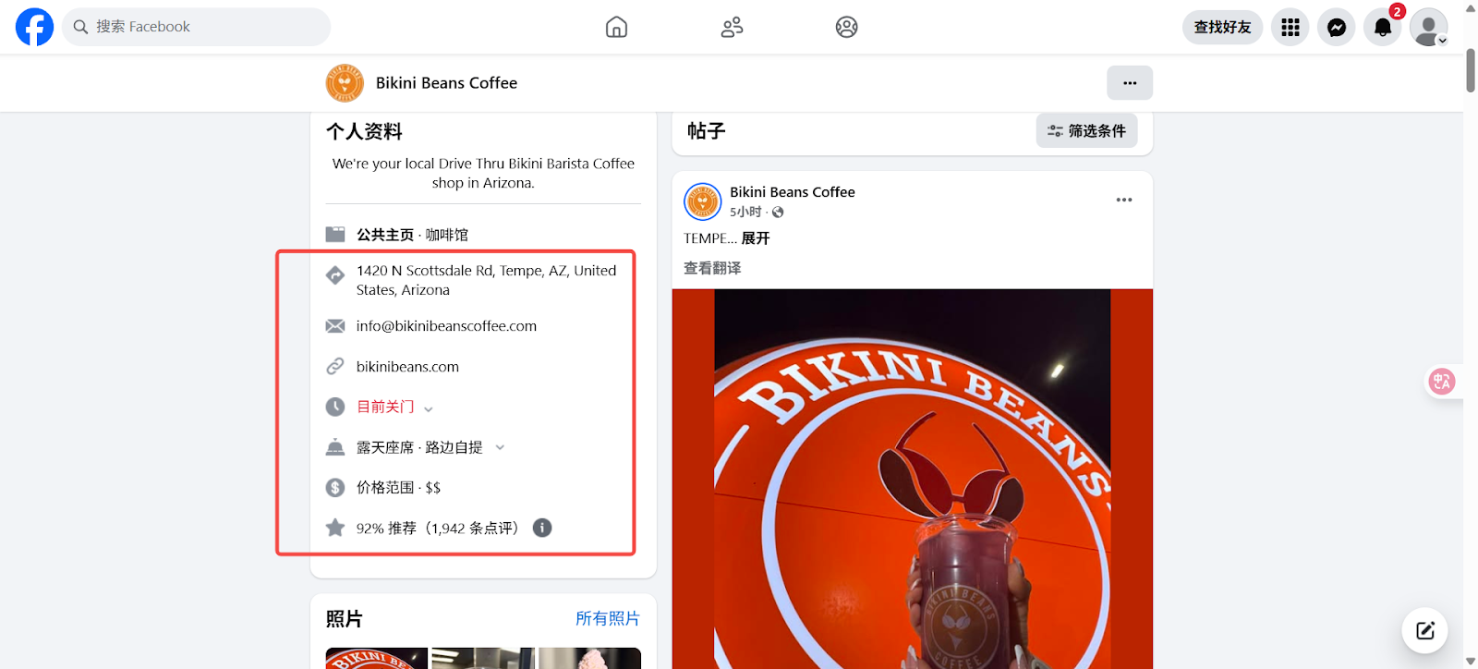Click the post author avatar
This screenshot has width=1478, height=669.
point(703,201)
